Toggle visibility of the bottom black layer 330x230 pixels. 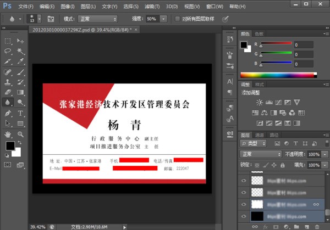point(244,216)
